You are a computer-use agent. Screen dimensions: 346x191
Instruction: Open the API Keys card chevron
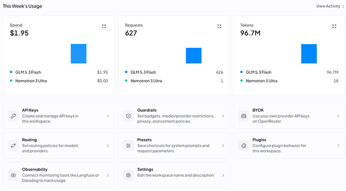point(108,116)
